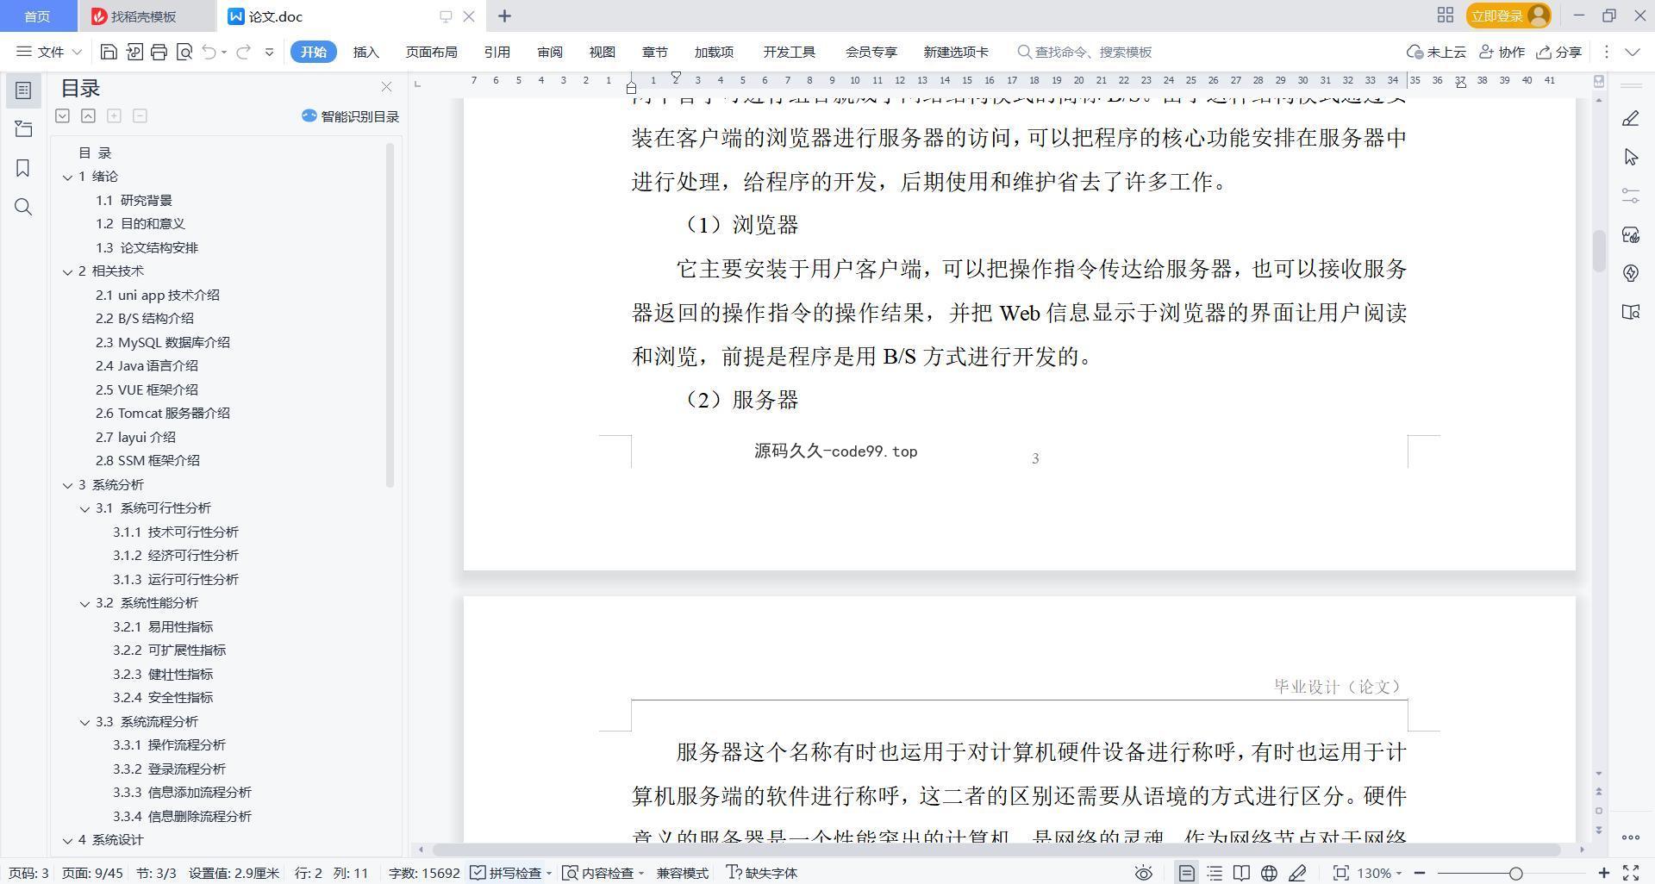The height and width of the screenshot is (884, 1655).
Task: Click the more options dots in right sidebar
Action: pos(1630,837)
